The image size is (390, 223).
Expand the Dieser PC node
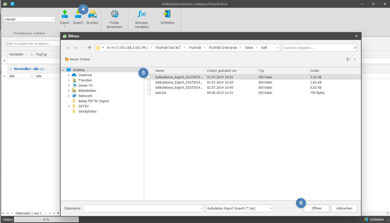click(x=69, y=86)
